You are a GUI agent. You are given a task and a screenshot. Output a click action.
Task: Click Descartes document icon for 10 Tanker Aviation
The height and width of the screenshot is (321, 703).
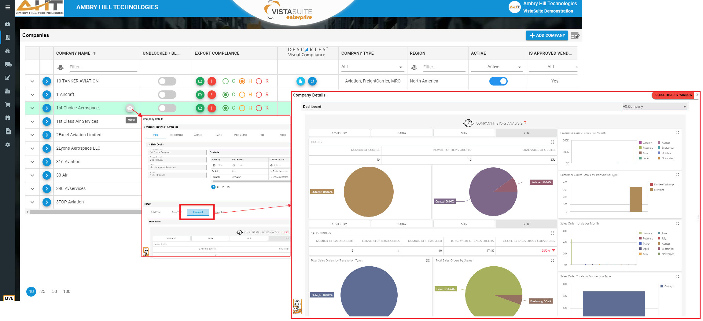click(300, 81)
